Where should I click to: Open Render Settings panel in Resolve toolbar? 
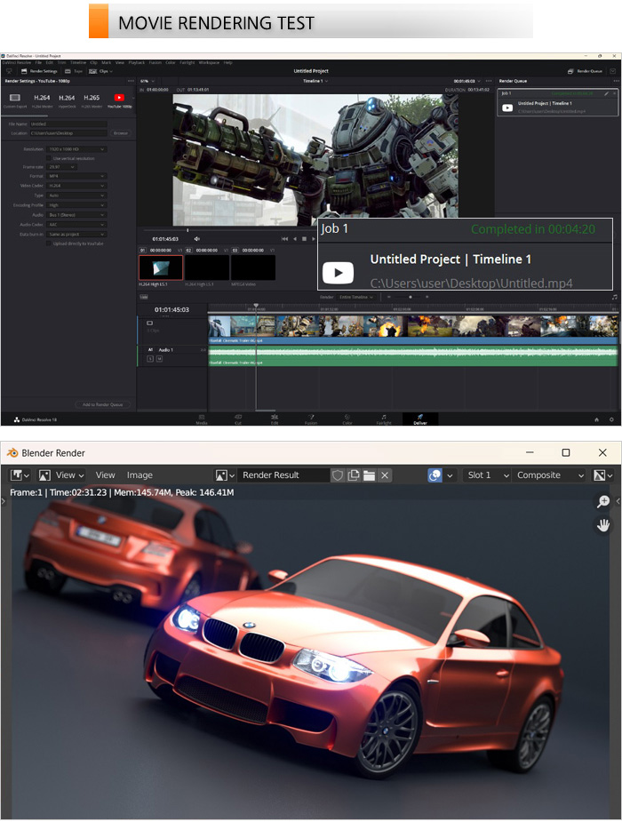pyautogui.click(x=39, y=71)
